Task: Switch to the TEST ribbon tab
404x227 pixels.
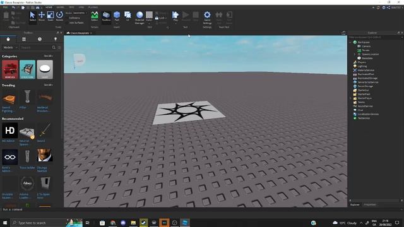Action: [x=71, y=8]
